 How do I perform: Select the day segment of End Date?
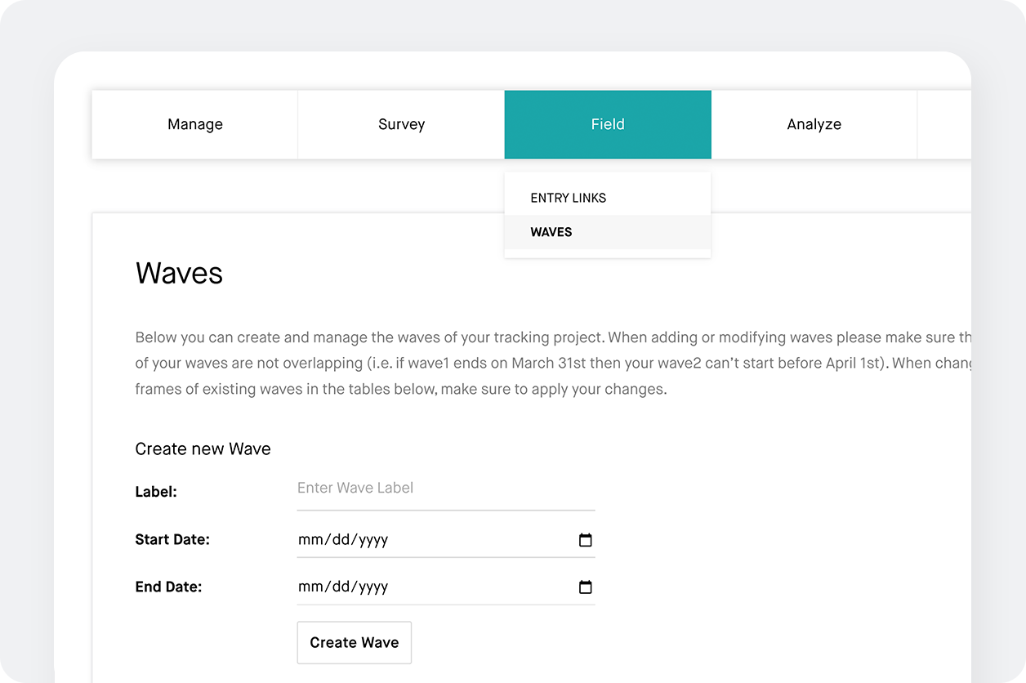coord(340,587)
